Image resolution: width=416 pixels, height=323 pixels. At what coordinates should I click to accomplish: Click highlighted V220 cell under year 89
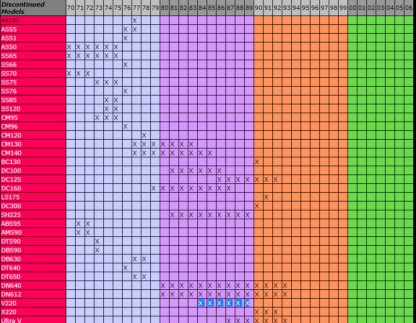[x=248, y=303]
